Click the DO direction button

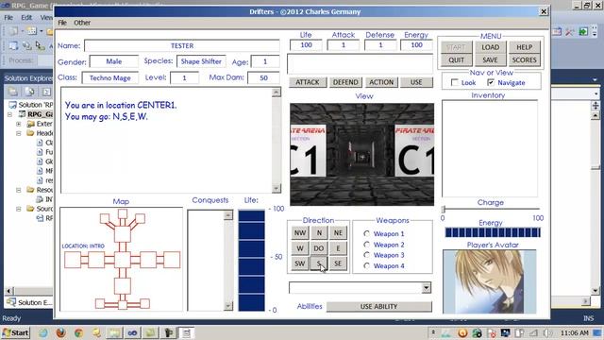(x=319, y=247)
